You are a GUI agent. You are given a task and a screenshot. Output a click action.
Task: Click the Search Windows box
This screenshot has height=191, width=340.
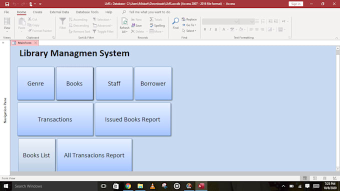click(x=55, y=186)
